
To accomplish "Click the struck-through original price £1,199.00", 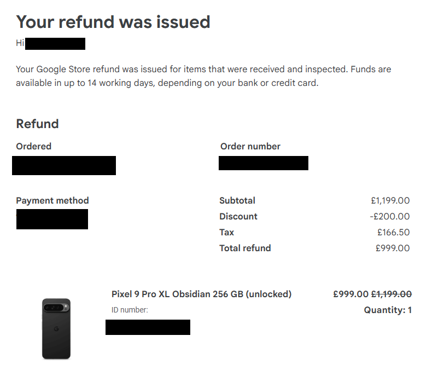I will [391, 294].
